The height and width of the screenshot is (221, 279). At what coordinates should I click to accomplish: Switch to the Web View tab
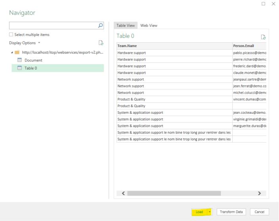149,25
